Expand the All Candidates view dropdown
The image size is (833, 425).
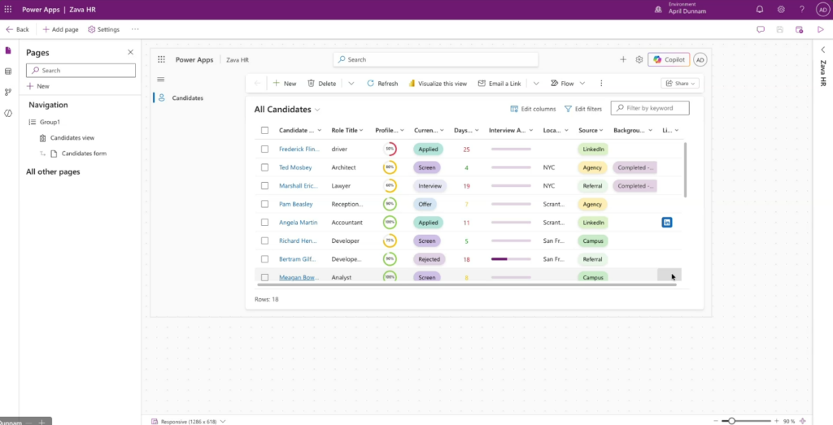click(317, 110)
